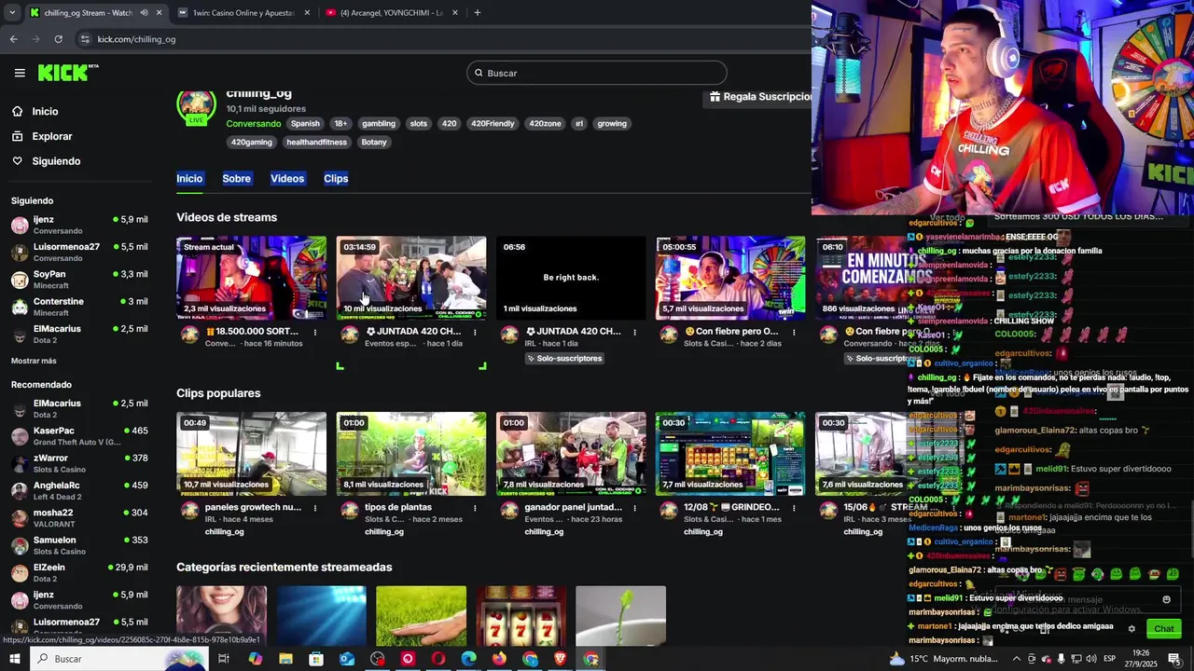Open options menu for 18.500.000 SORT video
The image size is (1194, 671).
click(x=315, y=332)
